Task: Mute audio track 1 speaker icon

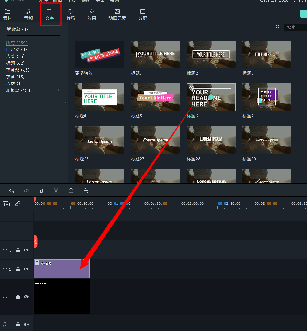Action: (26, 325)
